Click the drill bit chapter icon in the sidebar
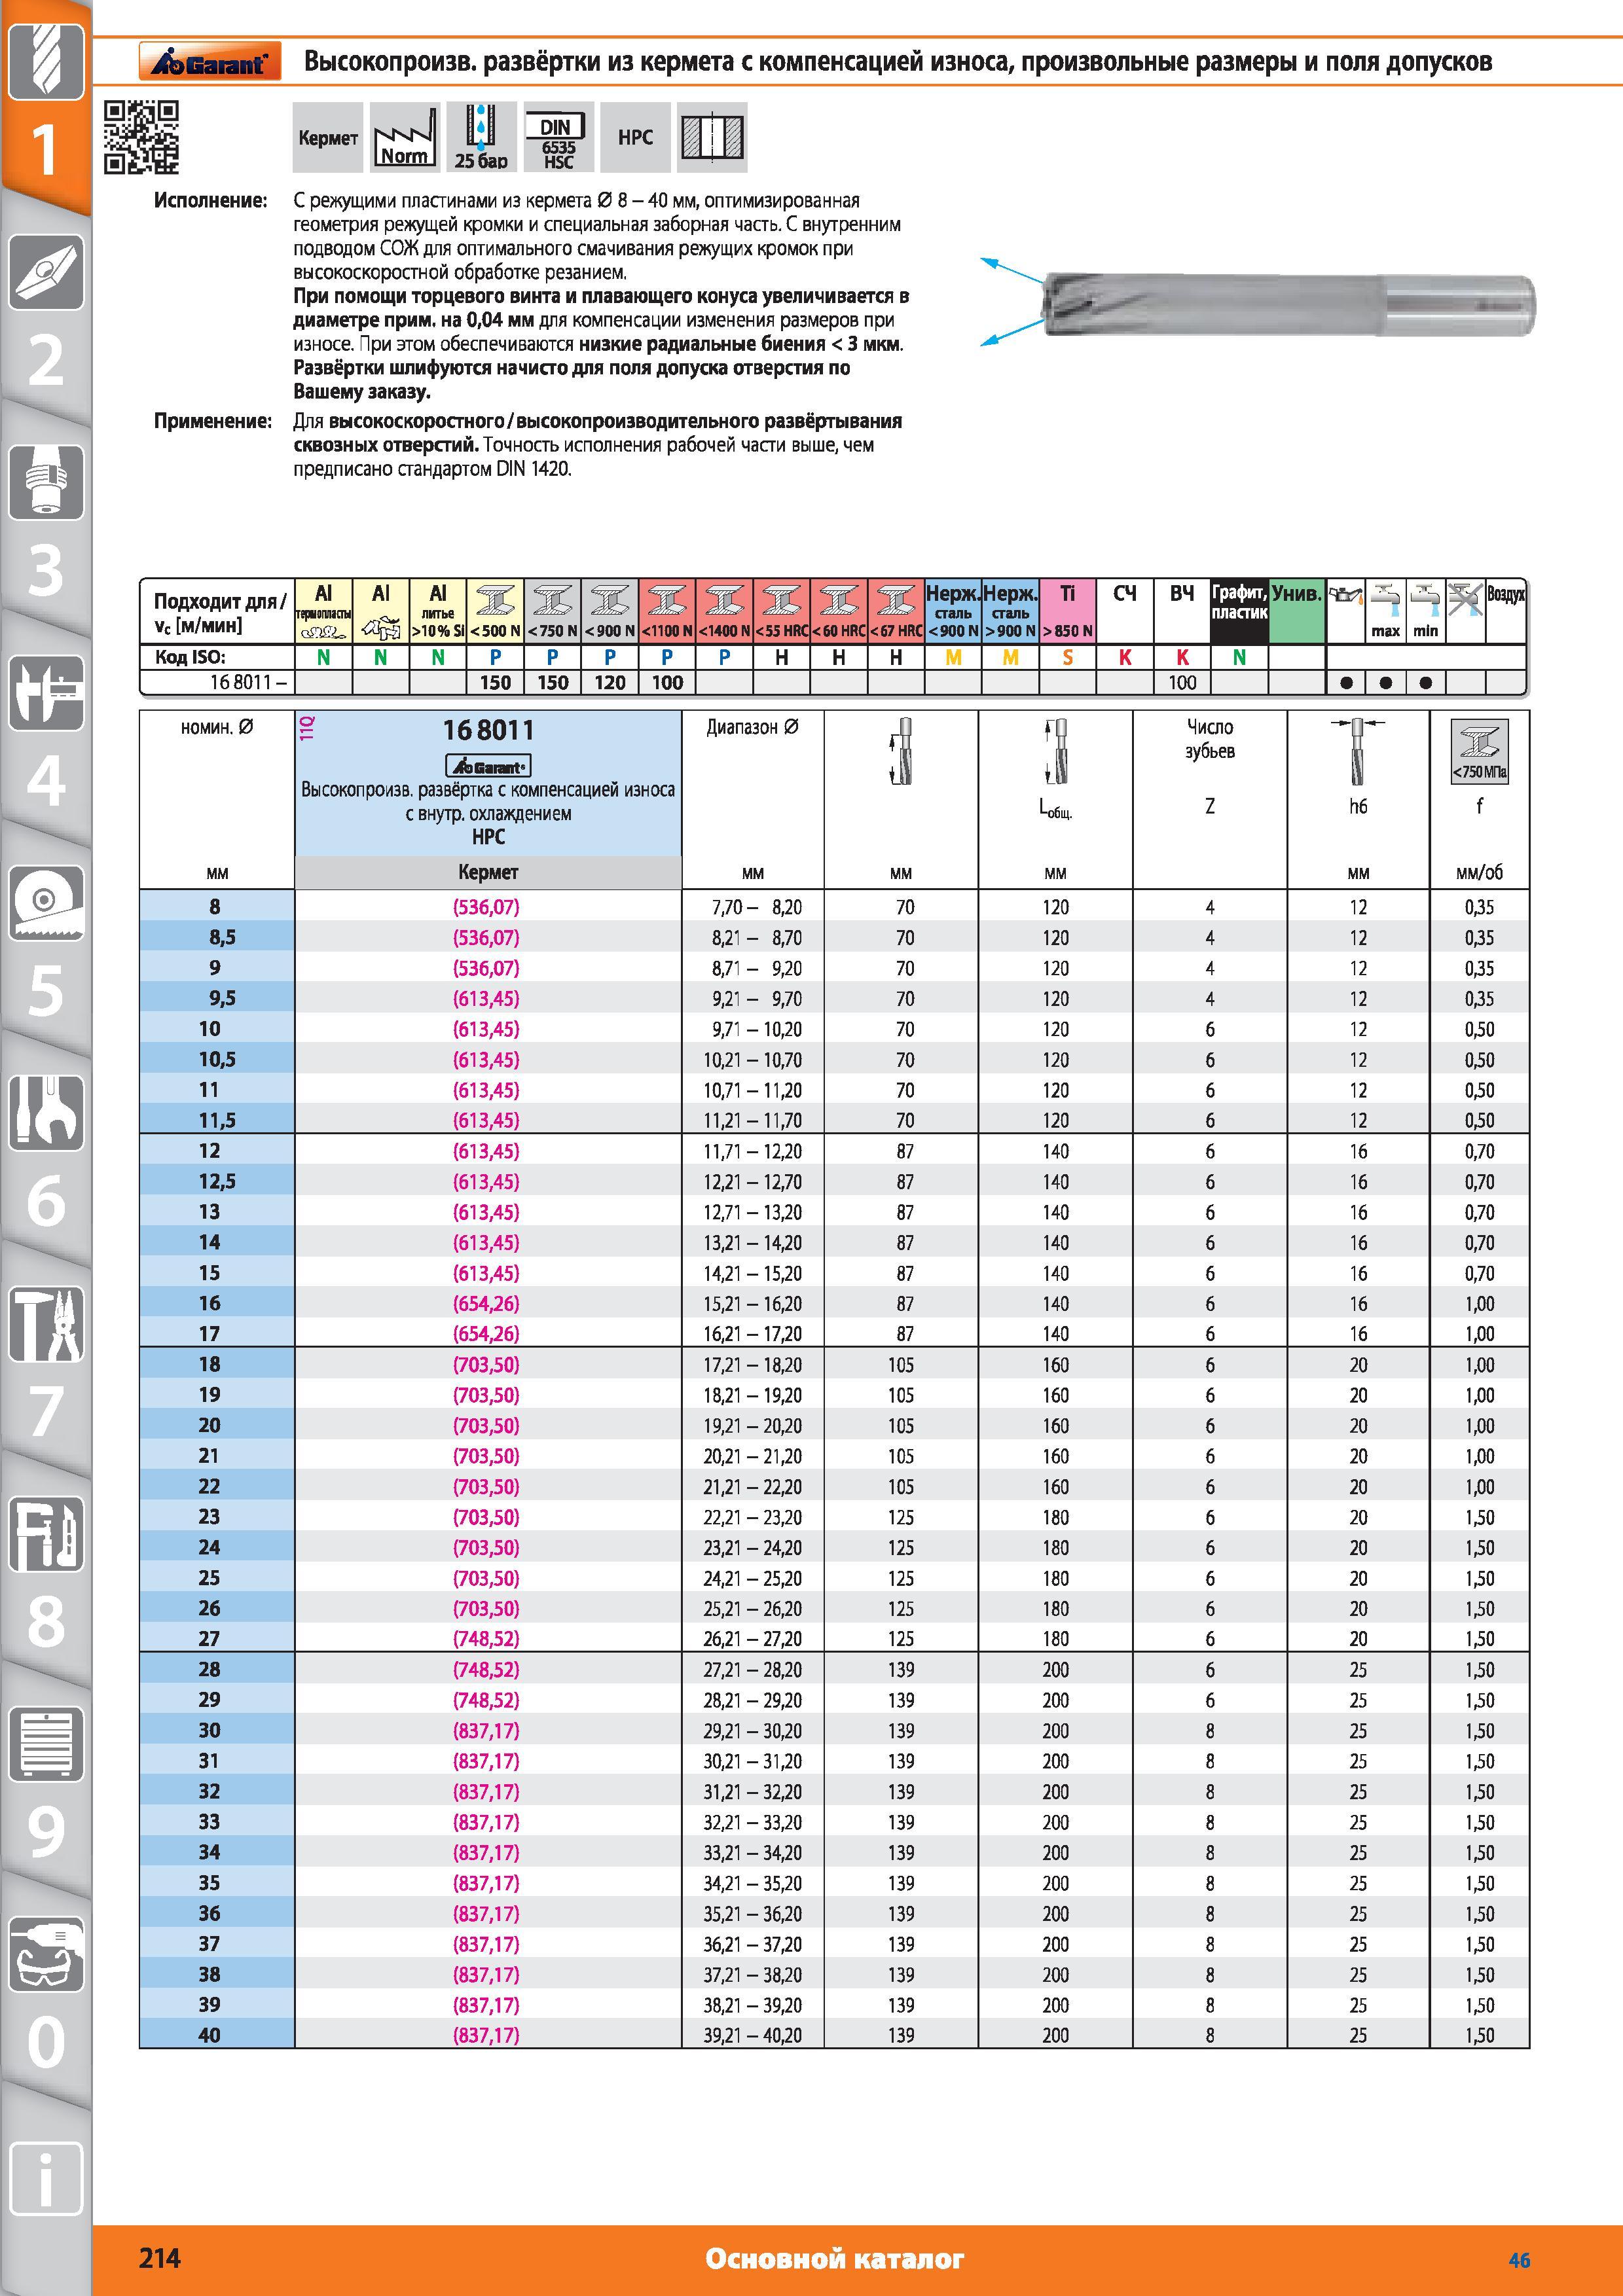 [x=46, y=62]
